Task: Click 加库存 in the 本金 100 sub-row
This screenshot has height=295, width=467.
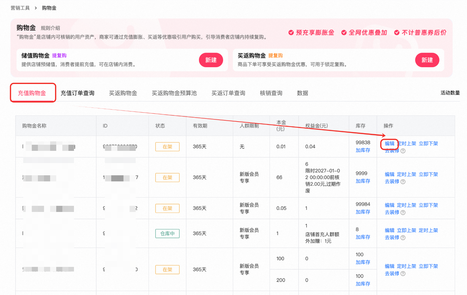Action: click(x=363, y=262)
